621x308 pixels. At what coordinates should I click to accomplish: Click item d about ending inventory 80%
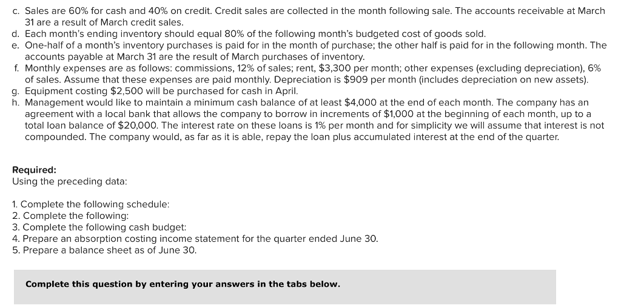249,34
